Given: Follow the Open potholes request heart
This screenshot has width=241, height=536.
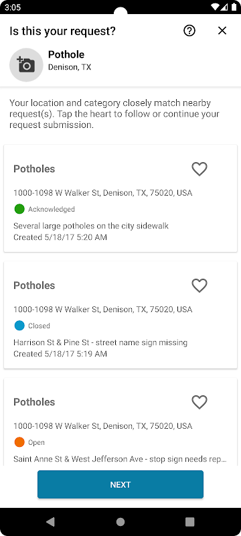Looking at the screenshot, I should pos(199,402).
